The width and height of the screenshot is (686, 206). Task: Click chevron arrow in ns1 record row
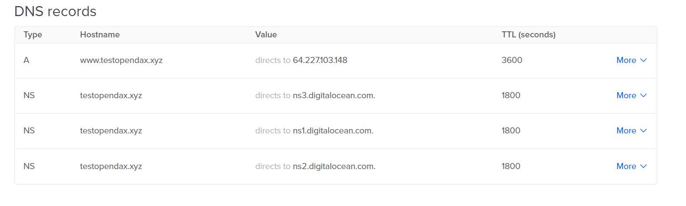tap(643, 131)
